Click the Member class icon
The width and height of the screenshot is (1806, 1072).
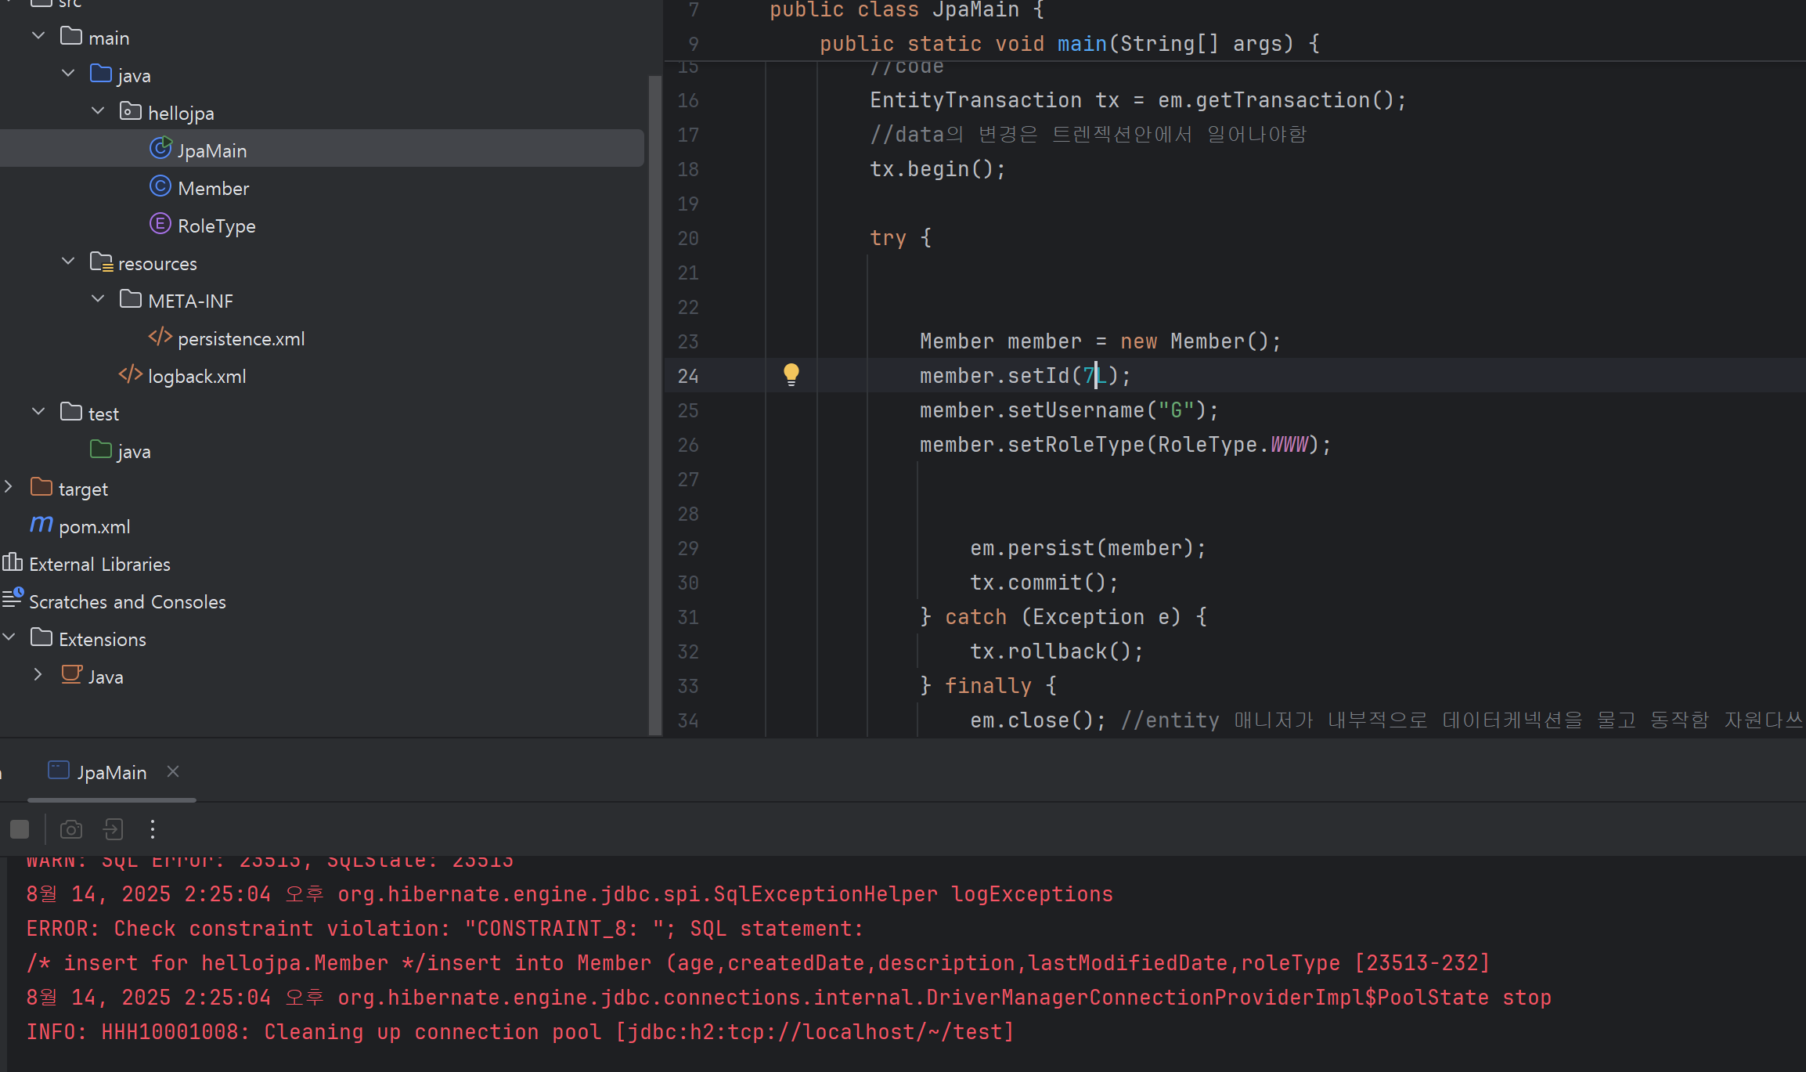160,186
